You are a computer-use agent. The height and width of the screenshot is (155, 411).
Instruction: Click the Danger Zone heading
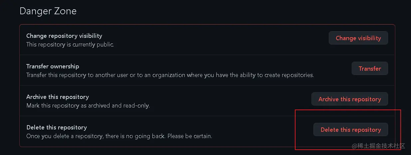coord(48,11)
